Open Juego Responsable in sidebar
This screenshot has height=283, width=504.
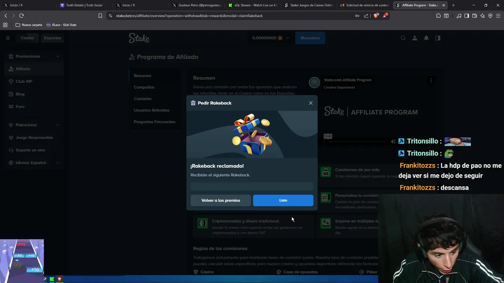[x=34, y=138]
